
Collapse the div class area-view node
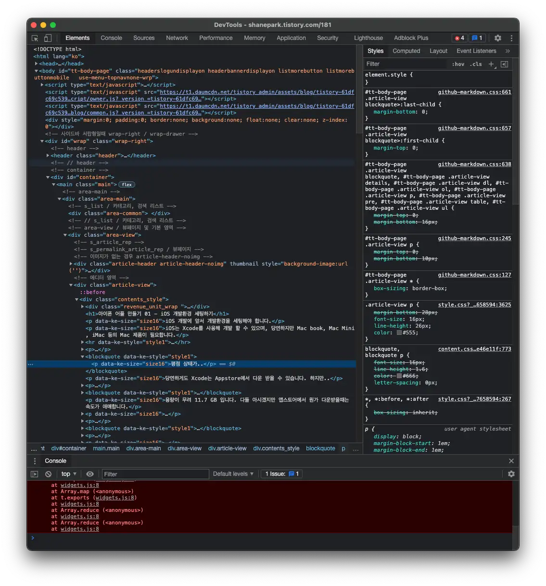(x=65, y=235)
